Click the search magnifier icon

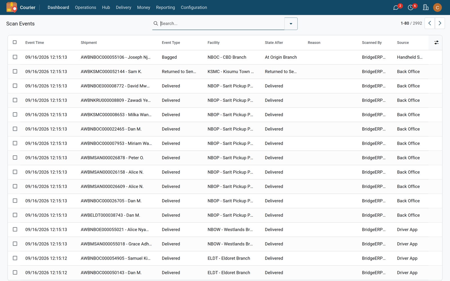pos(156,23)
